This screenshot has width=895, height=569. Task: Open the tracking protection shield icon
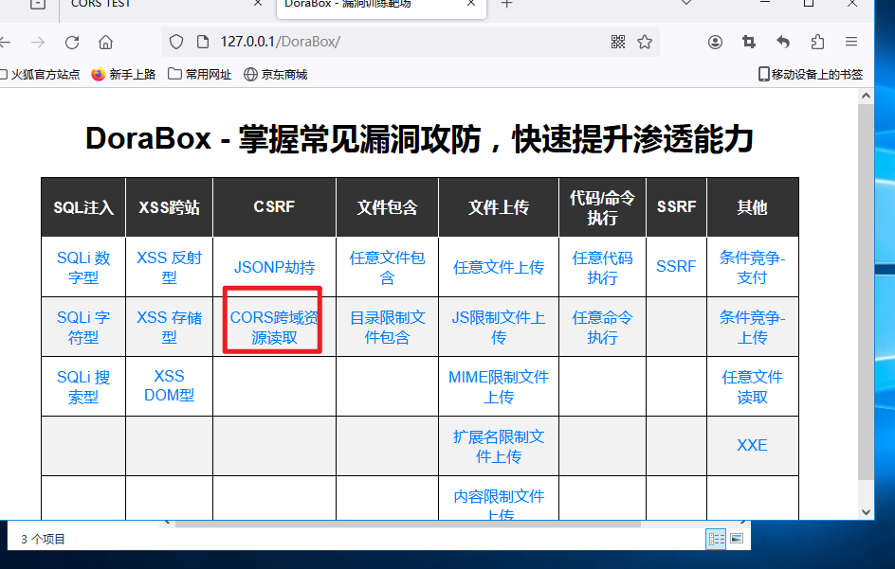176,42
